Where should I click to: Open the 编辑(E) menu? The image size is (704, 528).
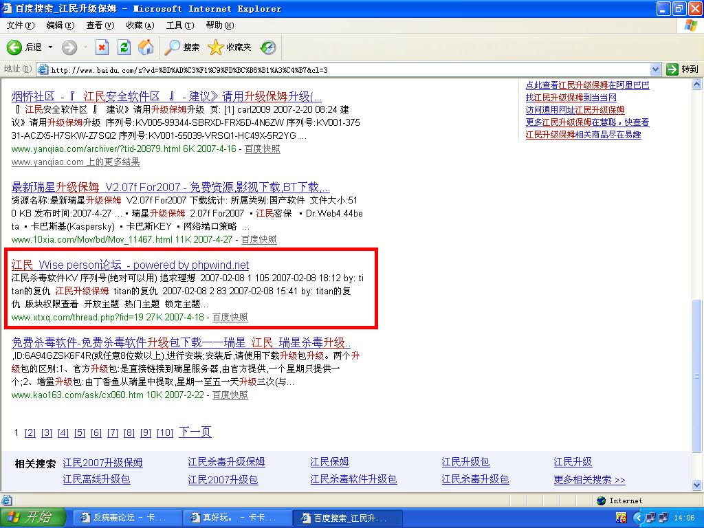60,25
